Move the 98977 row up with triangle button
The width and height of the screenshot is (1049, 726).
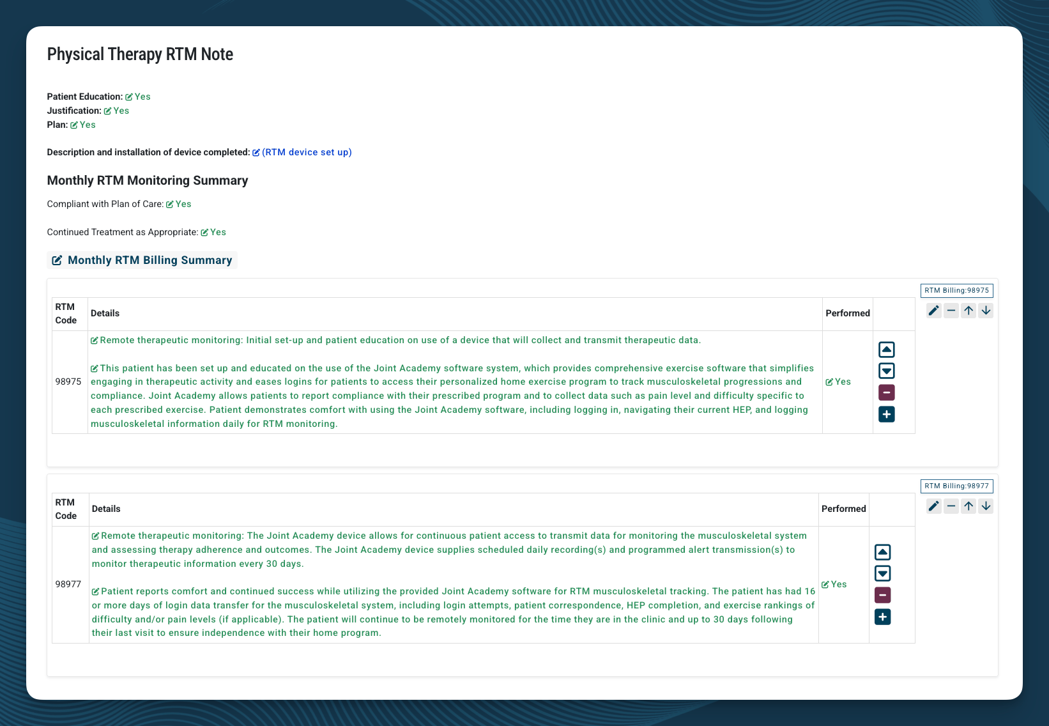click(883, 552)
